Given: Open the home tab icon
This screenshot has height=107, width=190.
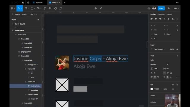Looking at the screenshot, I should click(x=23, y=3).
